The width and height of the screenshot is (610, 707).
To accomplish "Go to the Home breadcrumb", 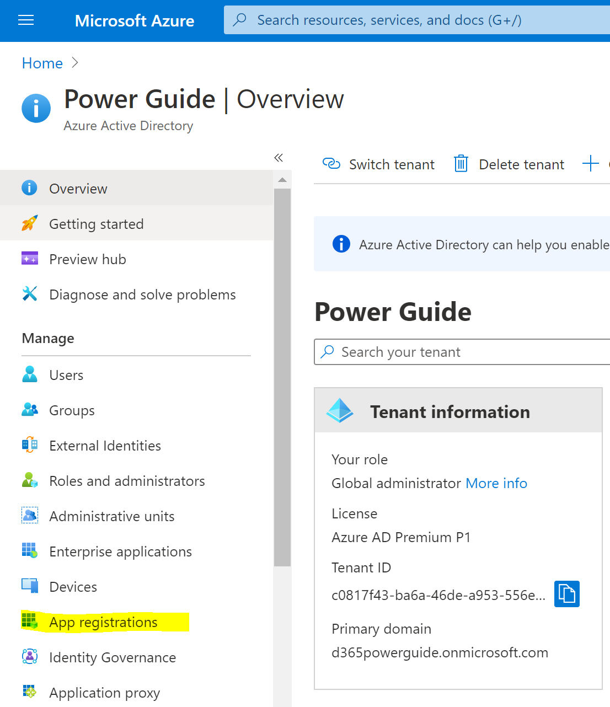I will click(42, 63).
